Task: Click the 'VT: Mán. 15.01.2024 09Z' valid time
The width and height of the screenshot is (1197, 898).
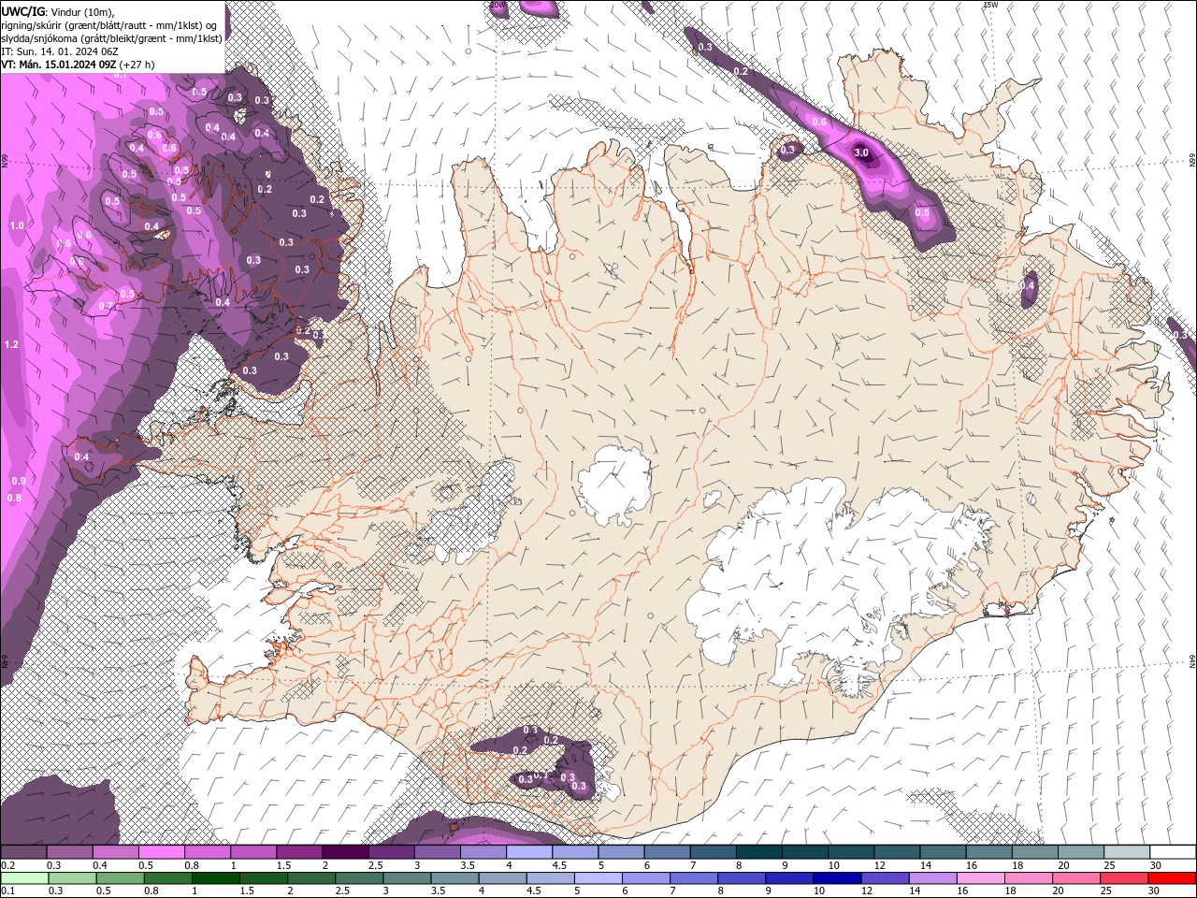Action: pos(58,65)
